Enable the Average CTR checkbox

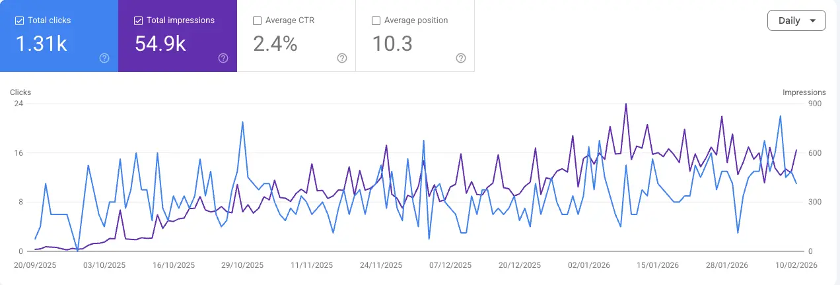pos(257,20)
